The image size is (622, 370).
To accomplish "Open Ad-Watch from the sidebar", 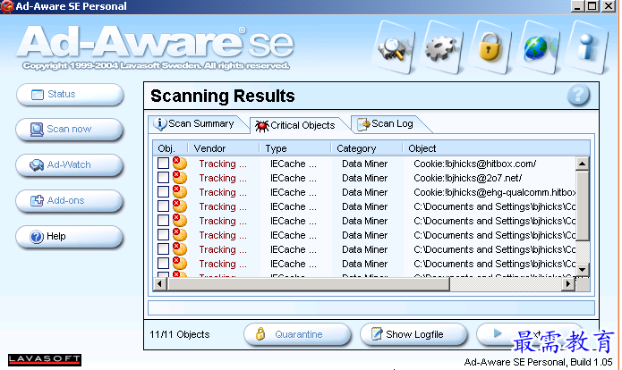I will 70,164.
